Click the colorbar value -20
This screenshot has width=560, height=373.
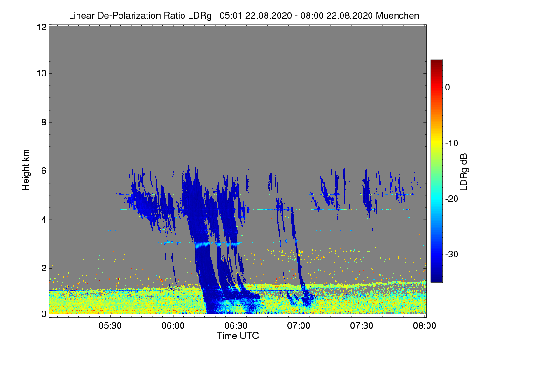tap(451, 199)
